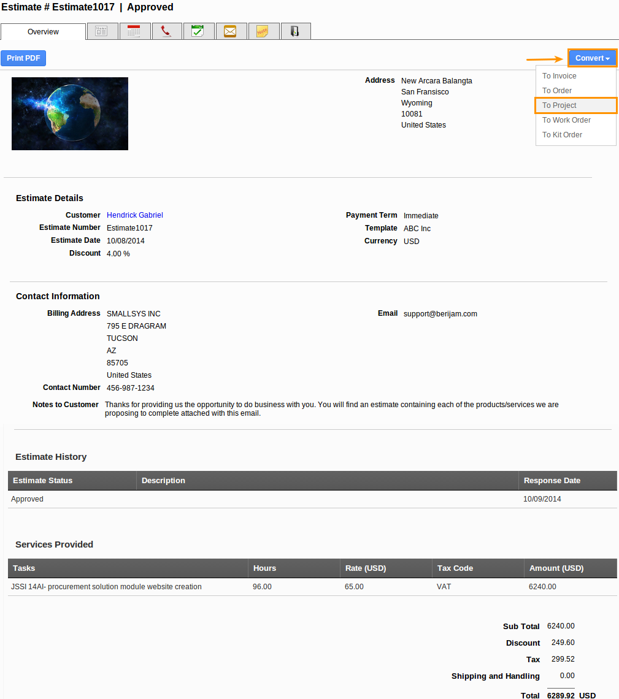Open the Calendar tab icon
Screen dimensions: 619x699
coord(134,31)
